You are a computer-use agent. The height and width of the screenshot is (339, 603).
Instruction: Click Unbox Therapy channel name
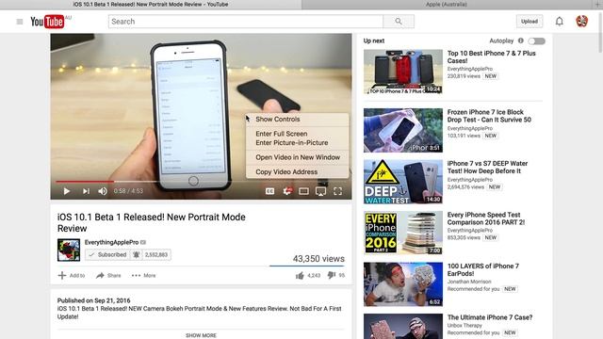[x=464, y=326]
